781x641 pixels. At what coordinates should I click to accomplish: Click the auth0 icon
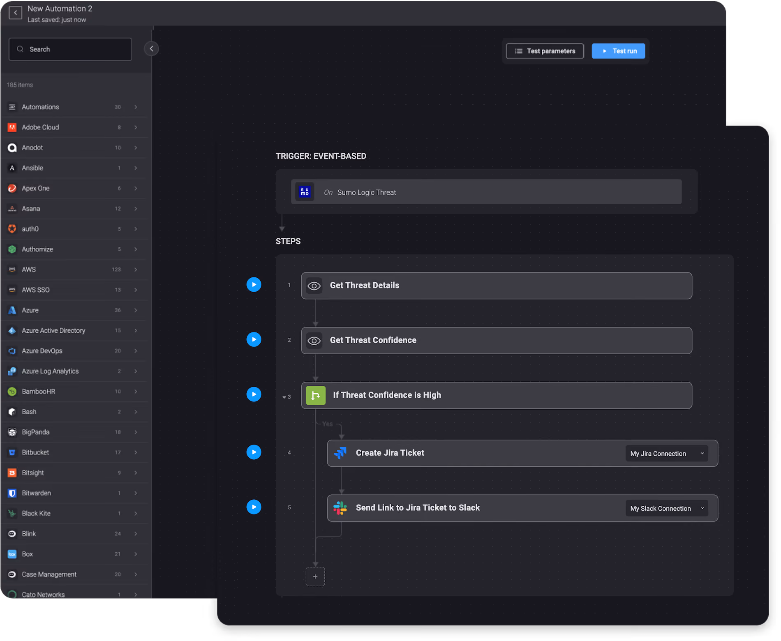(x=12, y=229)
